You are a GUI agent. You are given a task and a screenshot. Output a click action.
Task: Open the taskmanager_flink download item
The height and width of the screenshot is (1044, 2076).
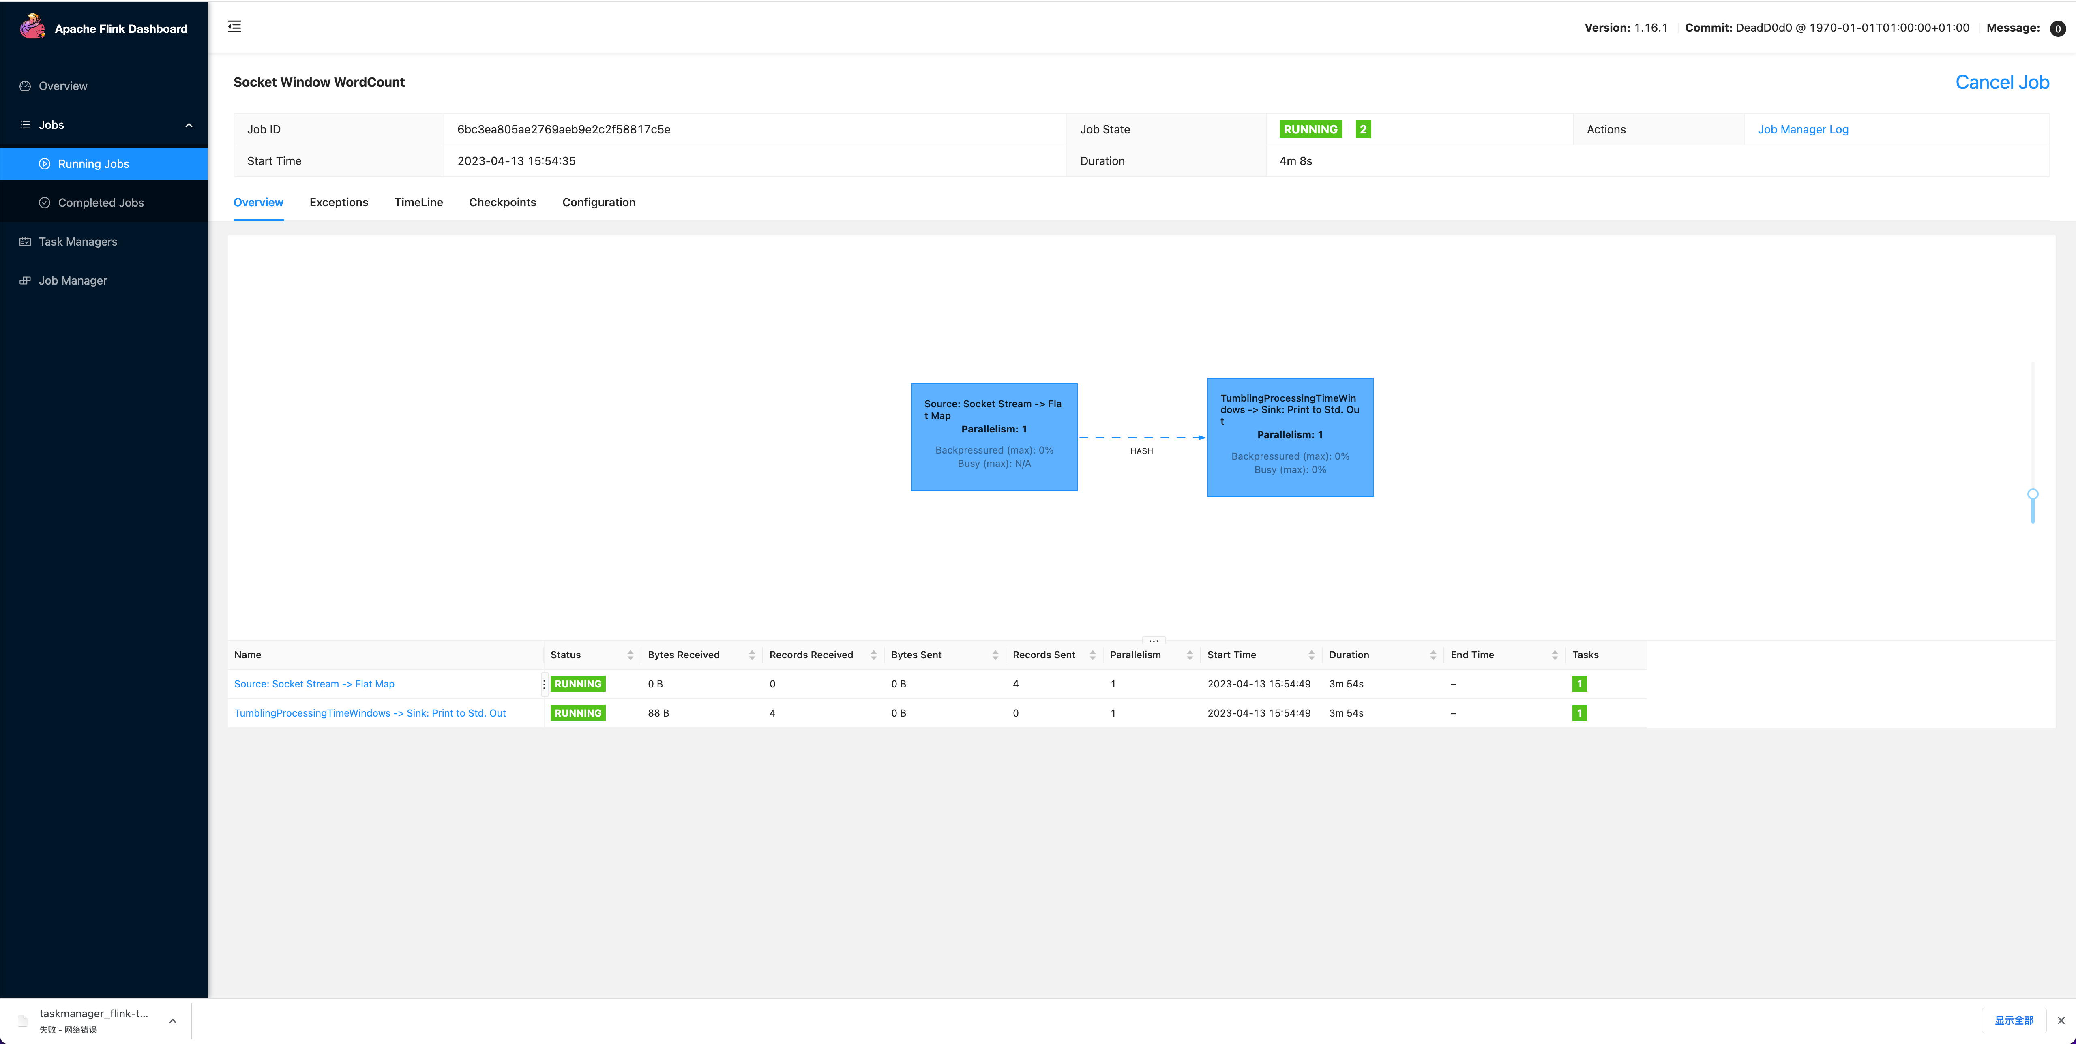[x=94, y=1020]
